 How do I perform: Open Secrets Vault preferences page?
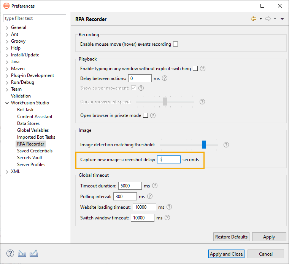30,158
